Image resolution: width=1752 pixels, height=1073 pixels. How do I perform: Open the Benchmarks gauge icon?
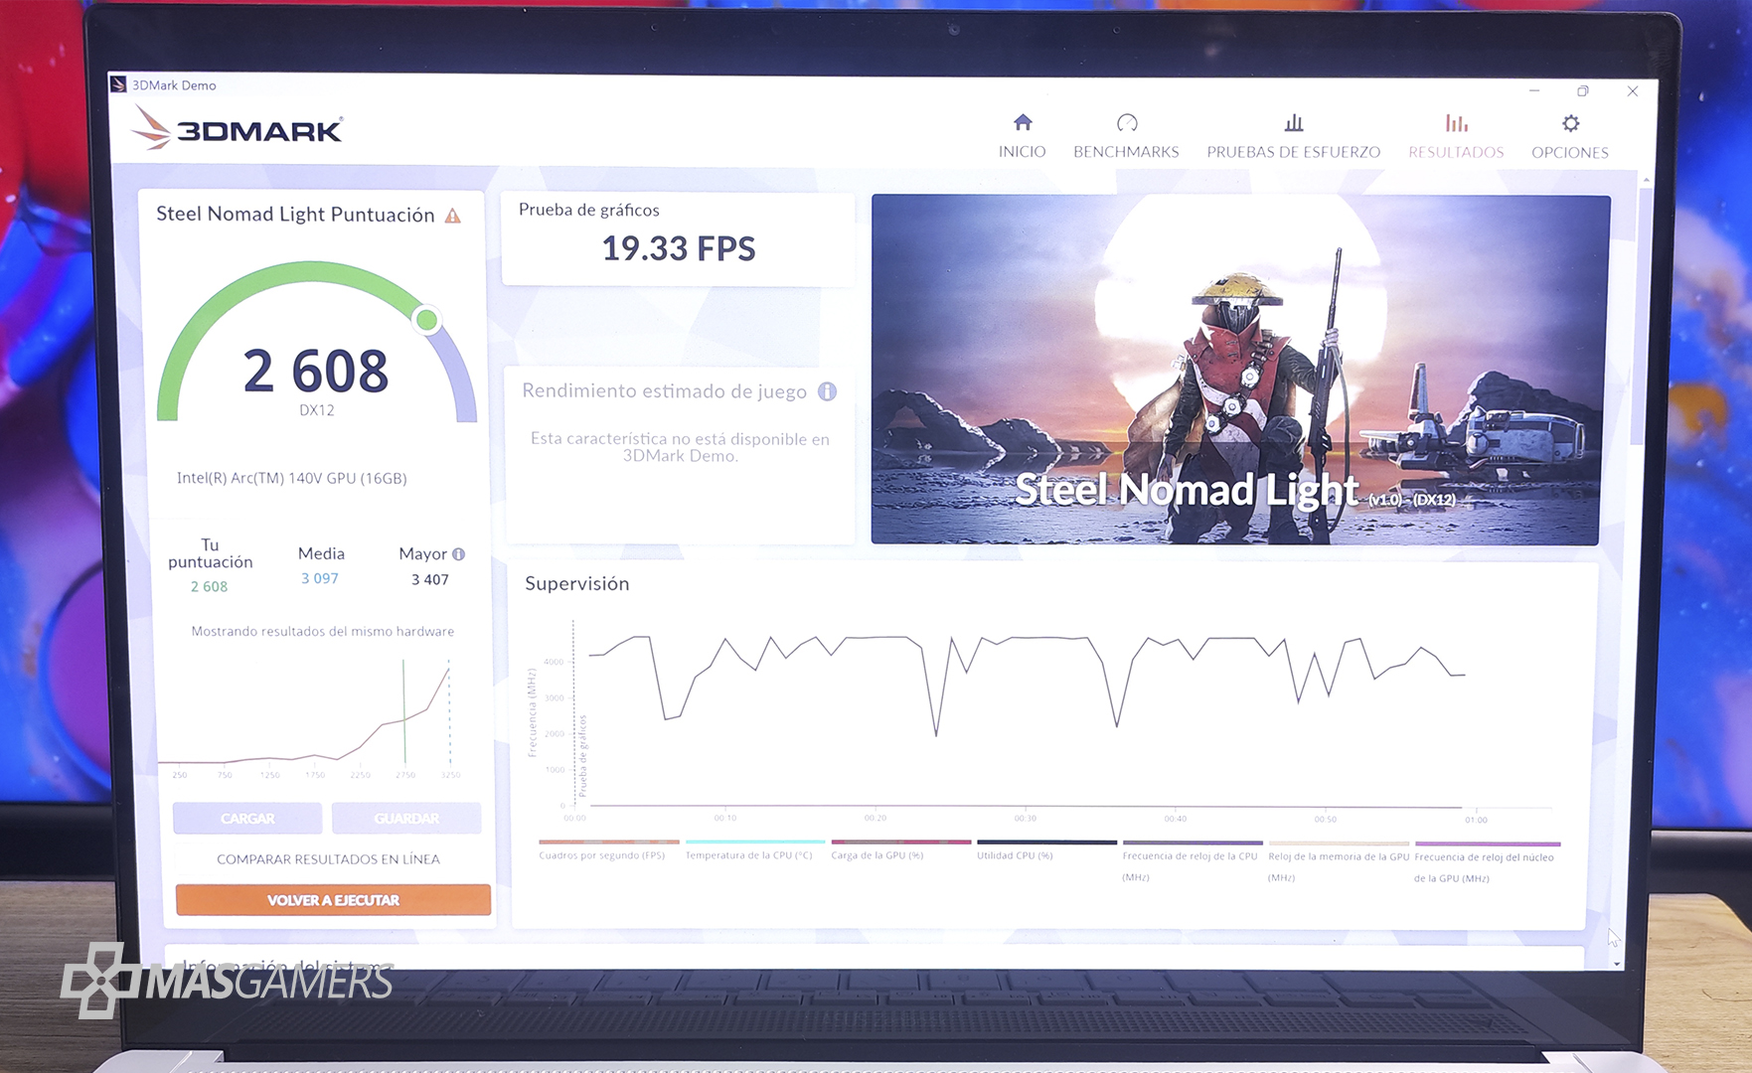tap(1126, 123)
